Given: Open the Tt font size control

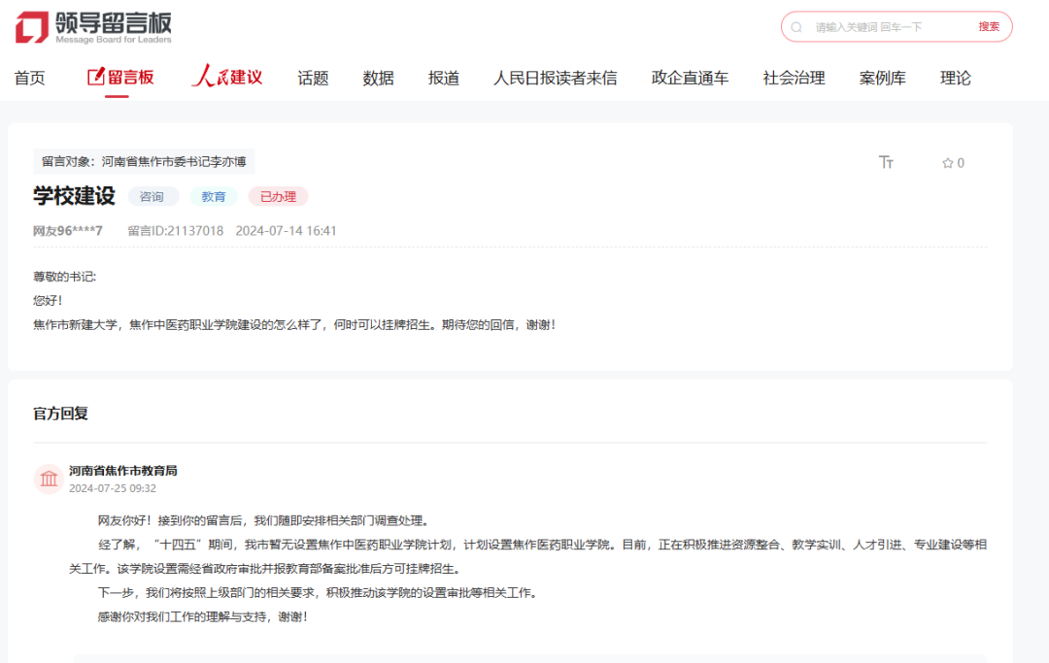Looking at the screenshot, I should pyautogui.click(x=886, y=162).
